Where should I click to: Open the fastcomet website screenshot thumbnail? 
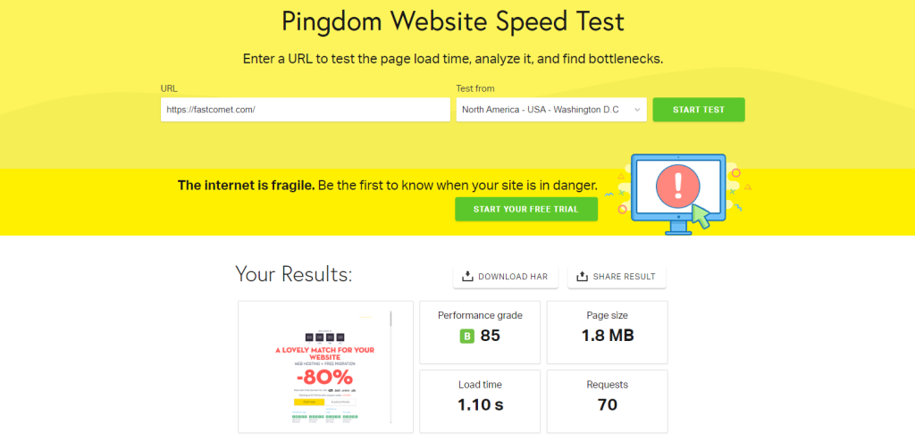(323, 367)
